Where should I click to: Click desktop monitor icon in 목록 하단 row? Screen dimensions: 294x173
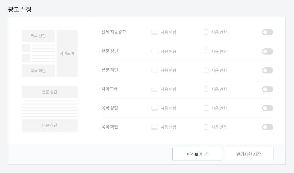click(x=154, y=127)
